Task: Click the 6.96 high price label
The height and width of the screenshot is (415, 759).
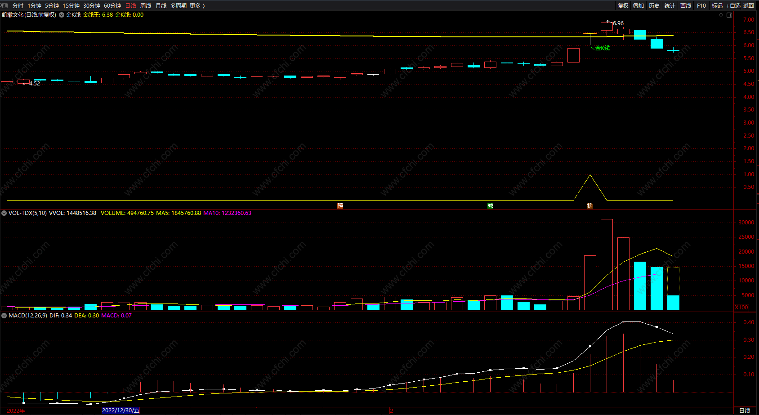Action: pos(618,23)
